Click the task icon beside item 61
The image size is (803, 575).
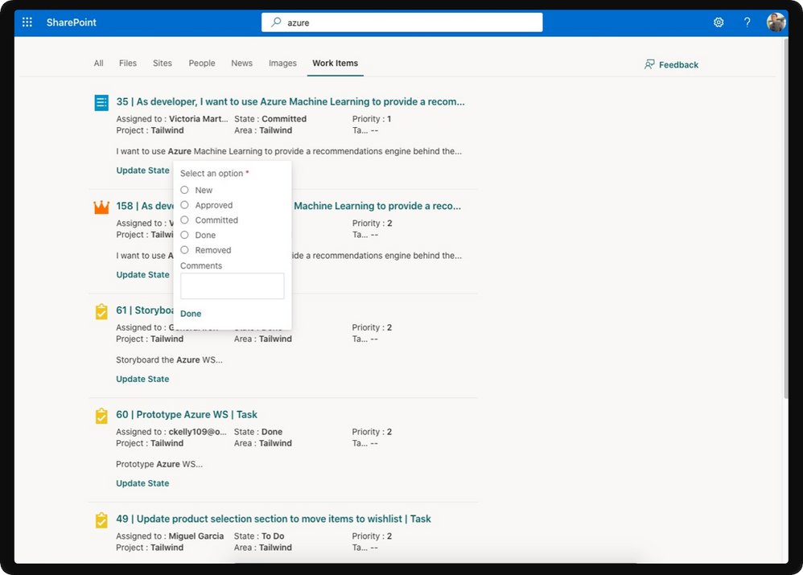(x=101, y=311)
